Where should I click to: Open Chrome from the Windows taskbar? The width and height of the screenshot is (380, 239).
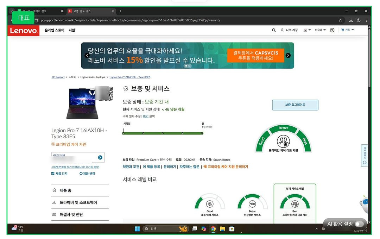(x=213, y=229)
